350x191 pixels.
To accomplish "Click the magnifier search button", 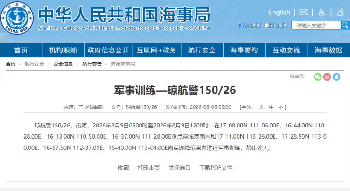I will (x=345, y=25).
